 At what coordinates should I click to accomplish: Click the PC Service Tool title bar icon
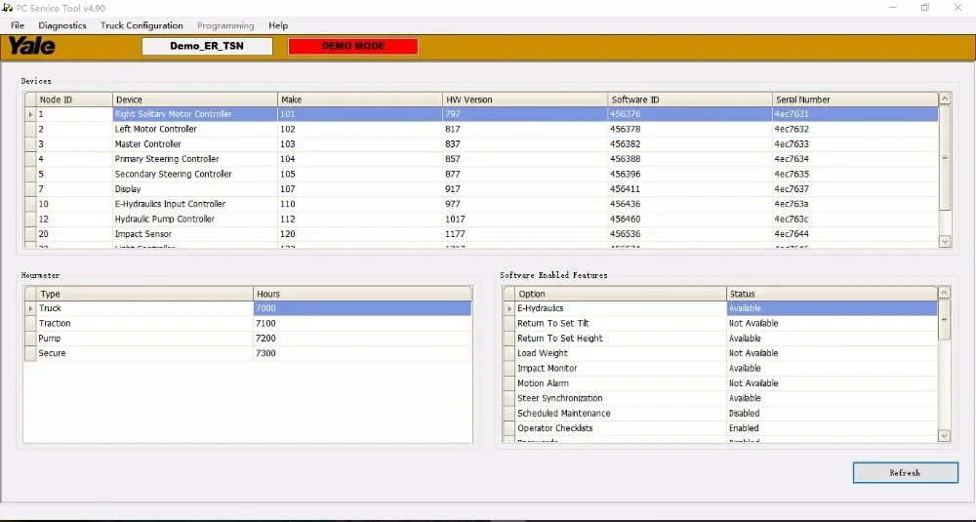click(7, 7)
